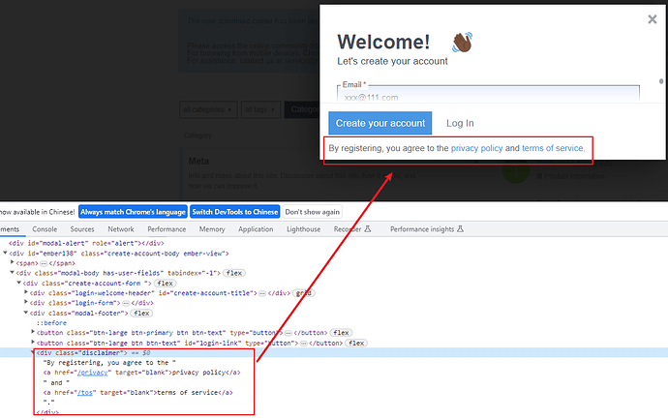Click the /privacy href in DOM
This screenshot has height=420, width=668.
tap(92, 373)
